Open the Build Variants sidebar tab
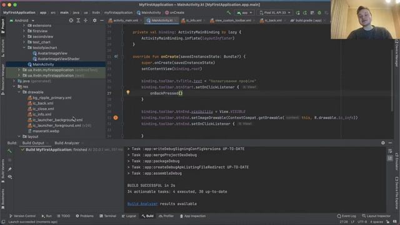This screenshot has height=225, width=400. click(x=2, y=171)
